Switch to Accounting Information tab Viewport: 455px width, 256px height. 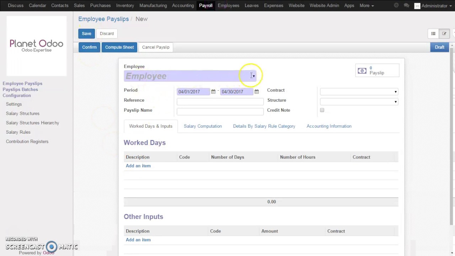coord(329,126)
